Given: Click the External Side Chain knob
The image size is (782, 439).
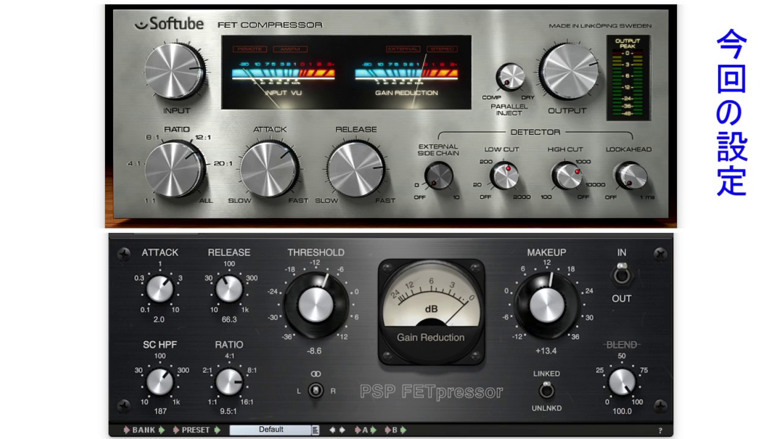Looking at the screenshot, I should [439, 176].
